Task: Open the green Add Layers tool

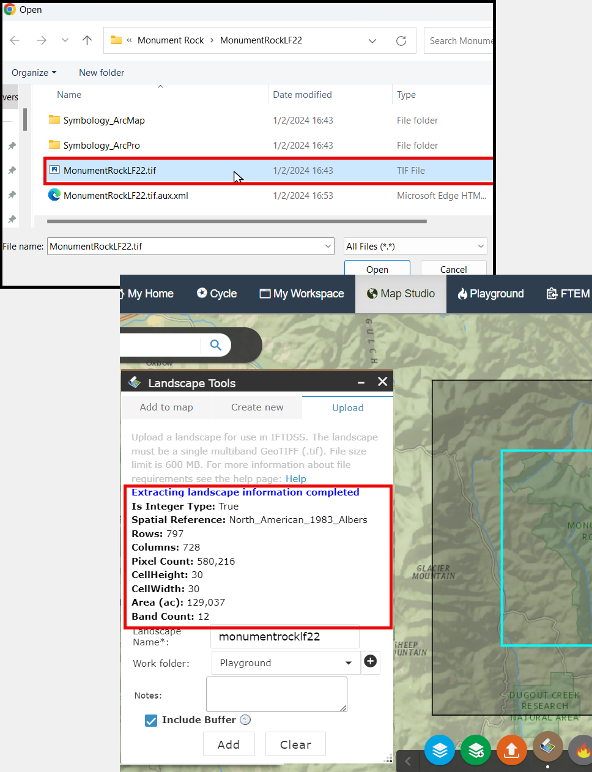Action: [475, 749]
